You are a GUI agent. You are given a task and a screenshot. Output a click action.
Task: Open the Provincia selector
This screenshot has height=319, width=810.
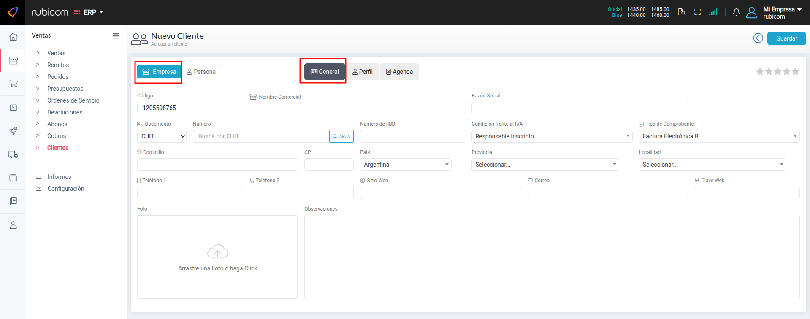click(x=545, y=165)
